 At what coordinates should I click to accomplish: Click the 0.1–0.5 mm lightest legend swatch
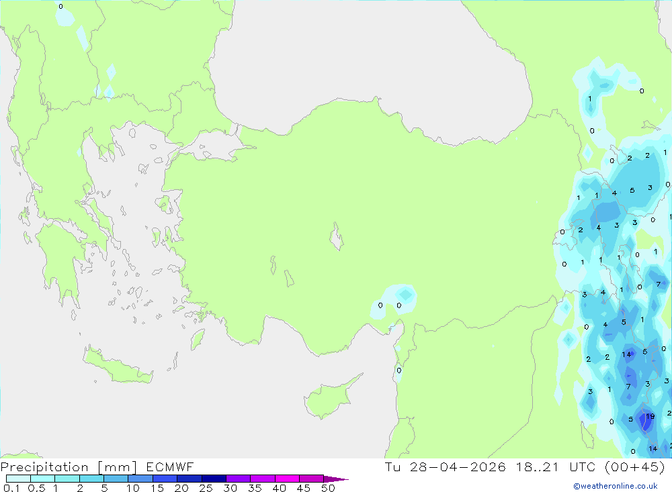pos(18,479)
